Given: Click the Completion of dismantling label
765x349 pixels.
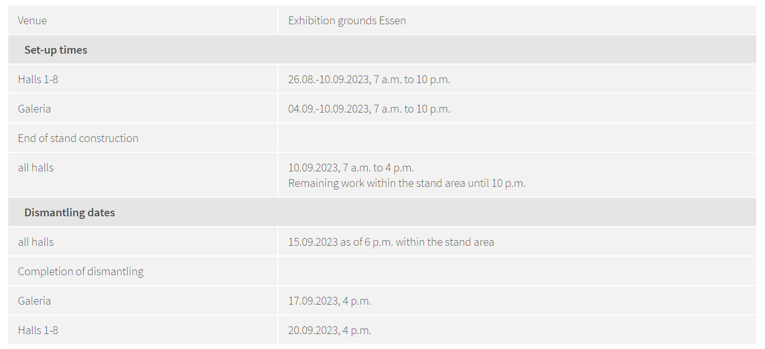Looking at the screenshot, I should (81, 271).
